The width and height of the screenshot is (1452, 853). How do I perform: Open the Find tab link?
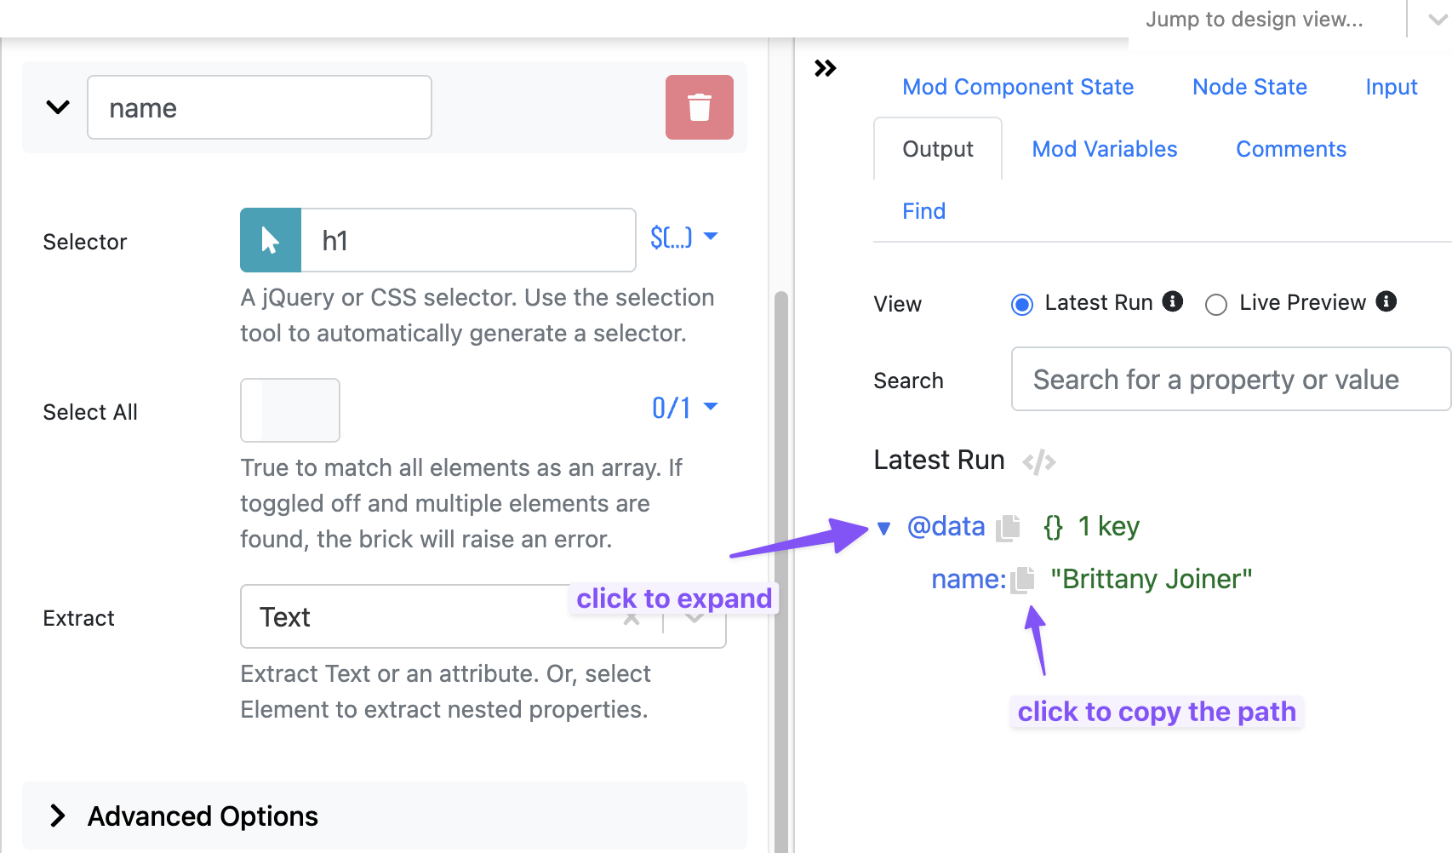(x=923, y=211)
